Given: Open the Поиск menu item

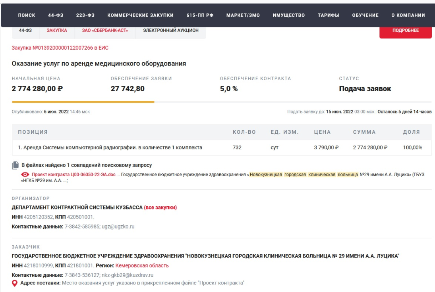Looking at the screenshot, I should tap(27, 15).
